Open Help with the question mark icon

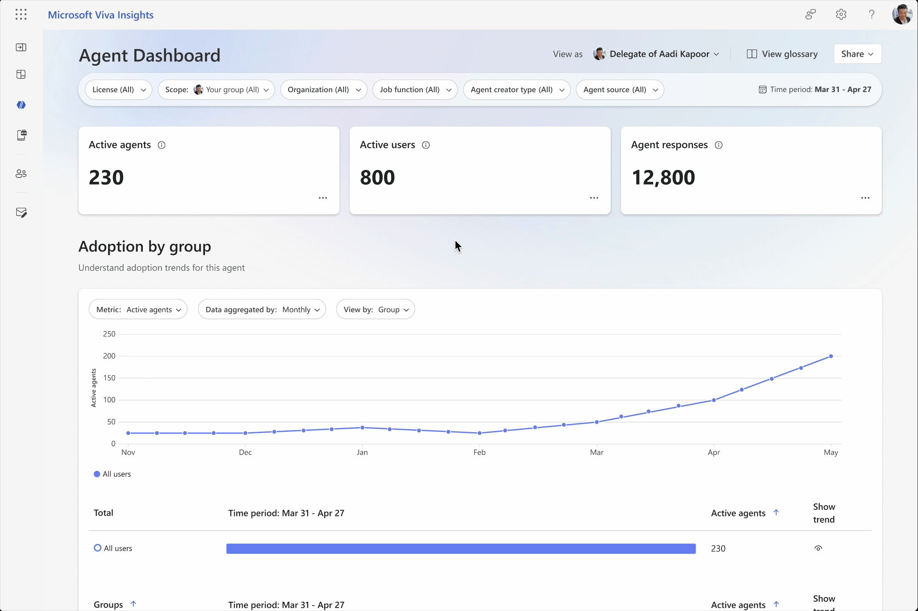(871, 14)
